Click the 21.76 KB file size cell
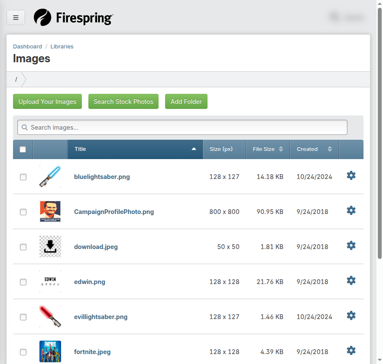The image size is (383, 364). click(270, 282)
